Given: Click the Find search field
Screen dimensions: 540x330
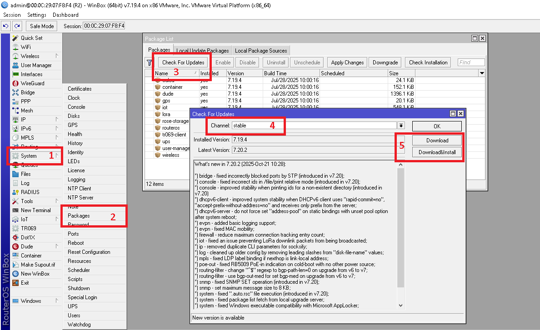Looking at the screenshot, I should click(x=471, y=63).
